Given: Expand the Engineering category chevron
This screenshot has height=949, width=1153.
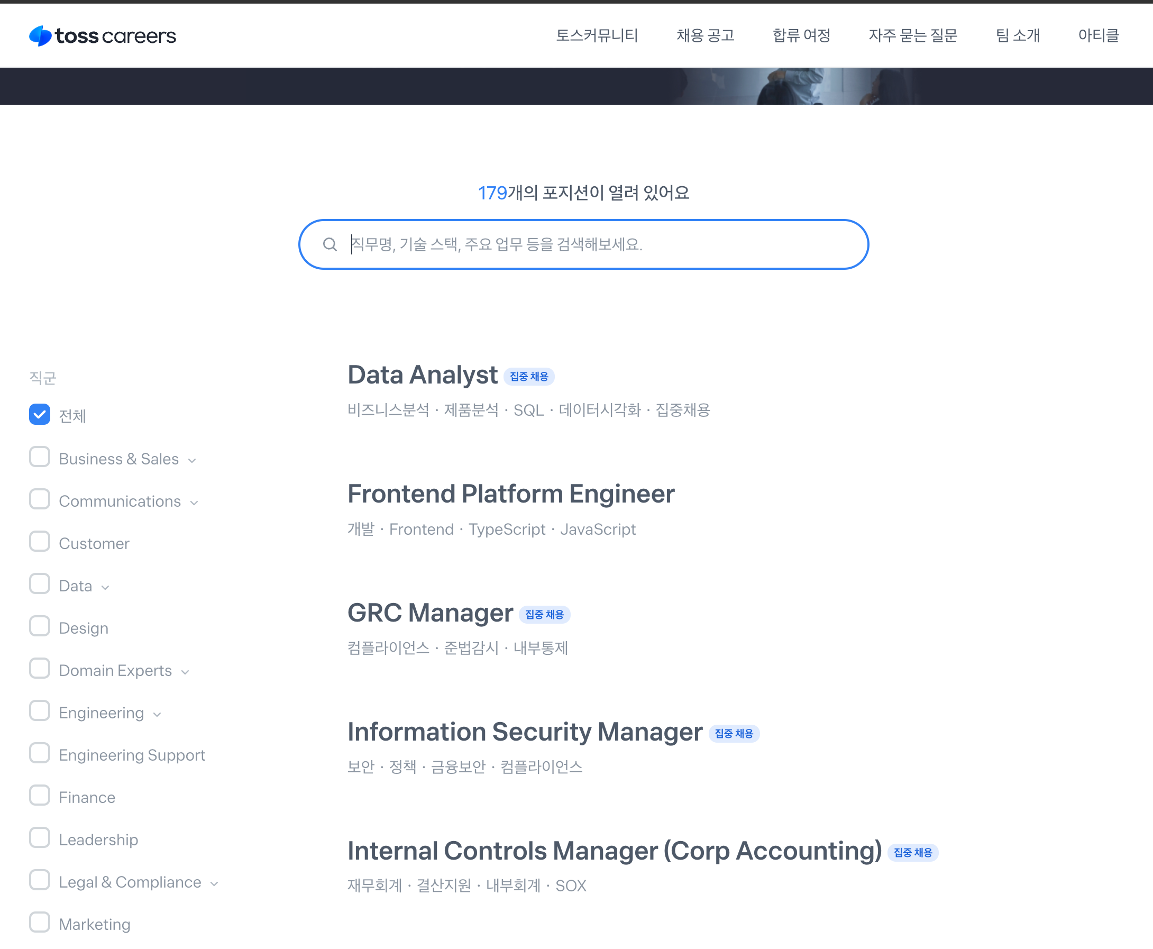Looking at the screenshot, I should 158,714.
